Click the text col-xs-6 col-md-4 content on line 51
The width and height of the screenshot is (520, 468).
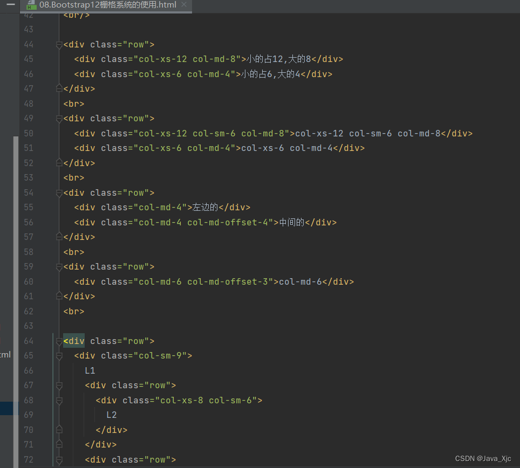(287, 148)
